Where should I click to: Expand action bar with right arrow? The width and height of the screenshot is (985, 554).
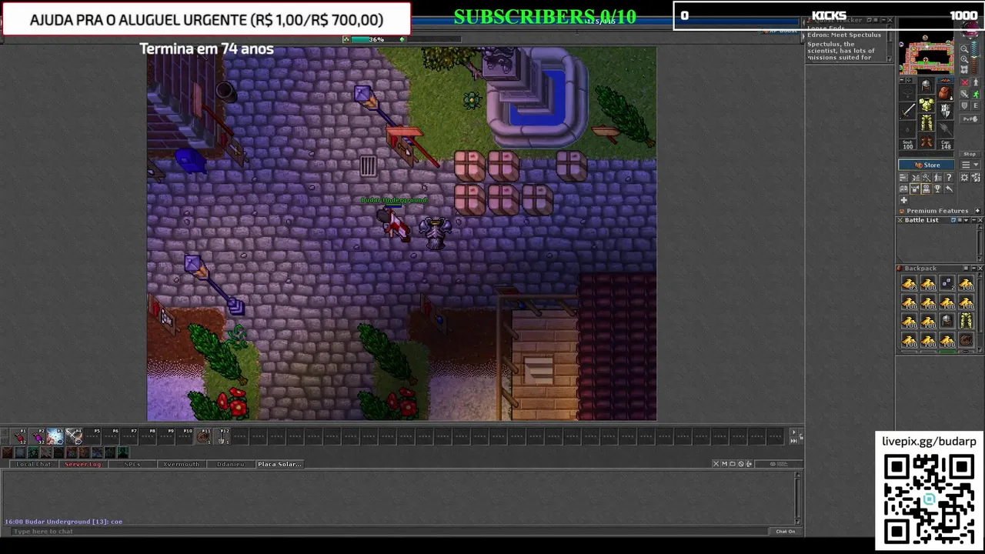793,432
